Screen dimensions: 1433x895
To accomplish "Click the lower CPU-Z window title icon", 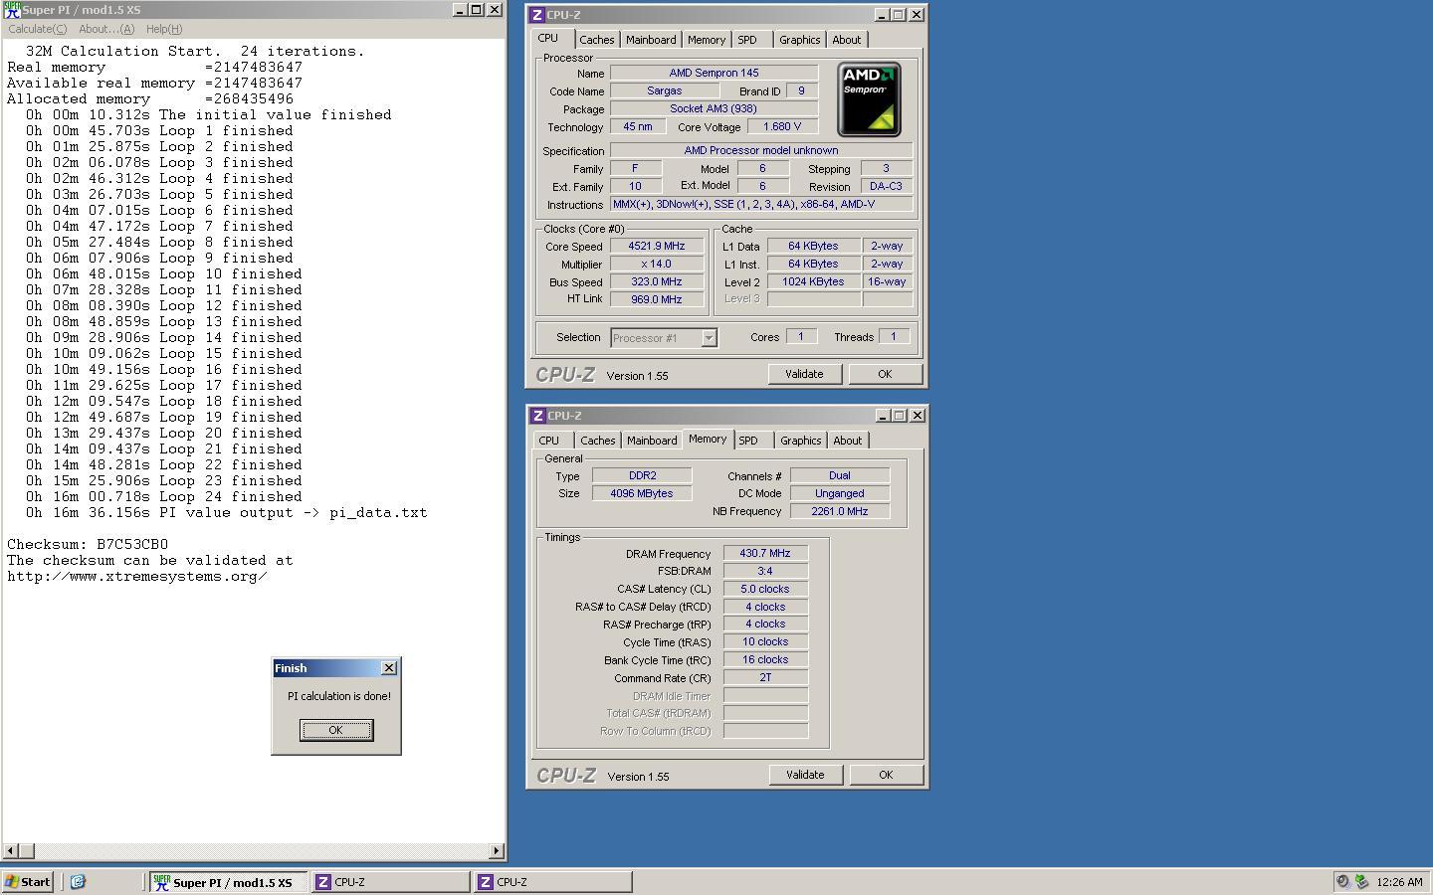I will [x=537, y=416].
